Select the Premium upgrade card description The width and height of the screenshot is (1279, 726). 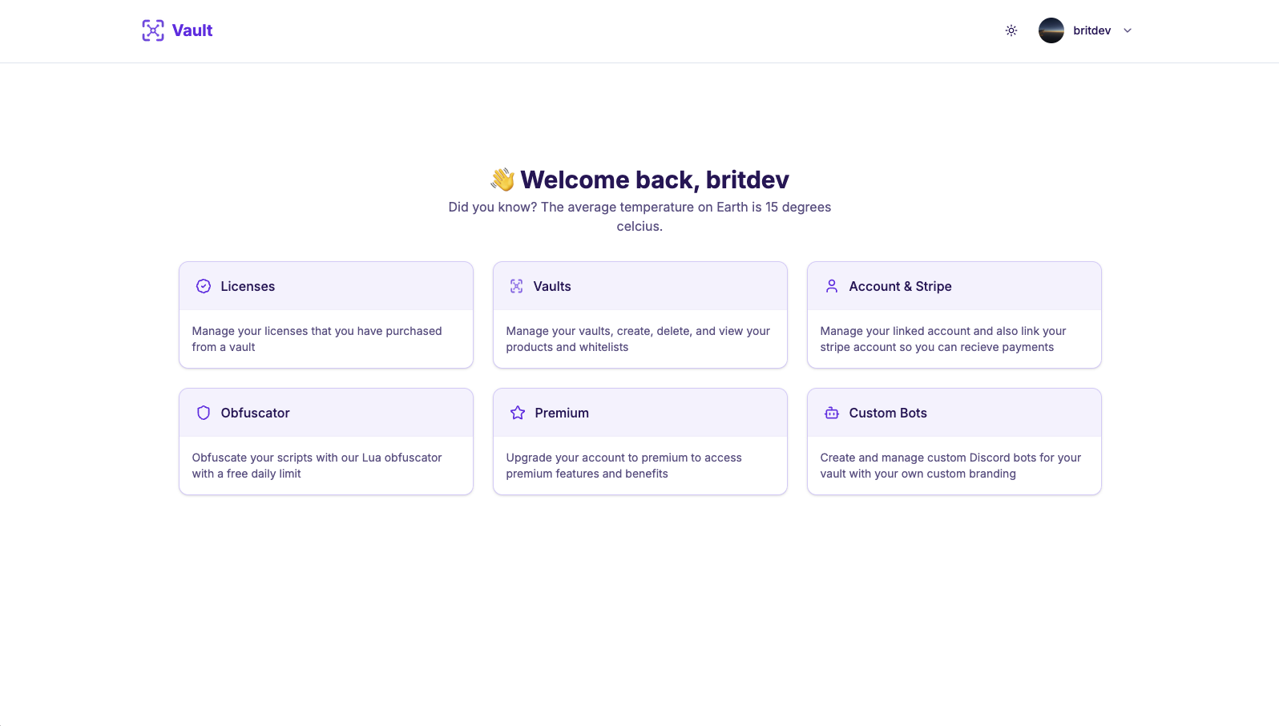pos(623,466)
